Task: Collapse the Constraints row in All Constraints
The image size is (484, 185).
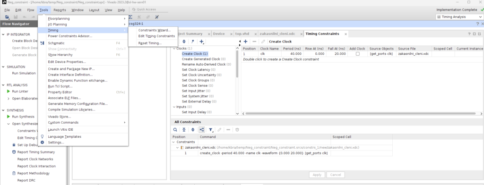Action: point(173,142)
